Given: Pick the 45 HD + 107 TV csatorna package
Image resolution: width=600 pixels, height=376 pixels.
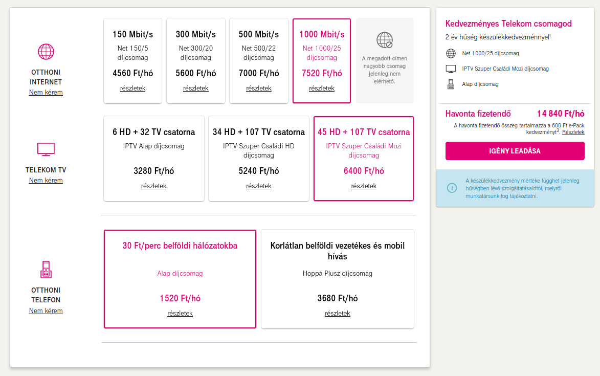Looking at the screenshot, I should pyautogui.click(x=364, y=159).
